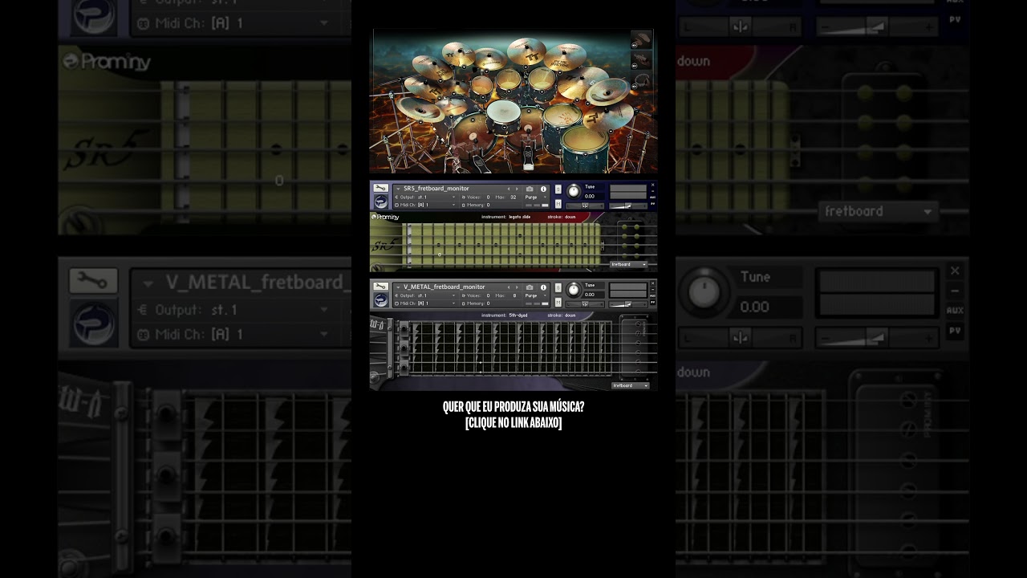Select the top percussion thumbnail beside drum kit

pyautogui.click(x=641, y=40)
